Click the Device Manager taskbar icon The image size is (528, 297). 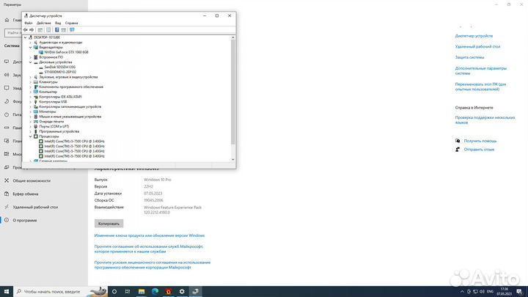[195, 292]
